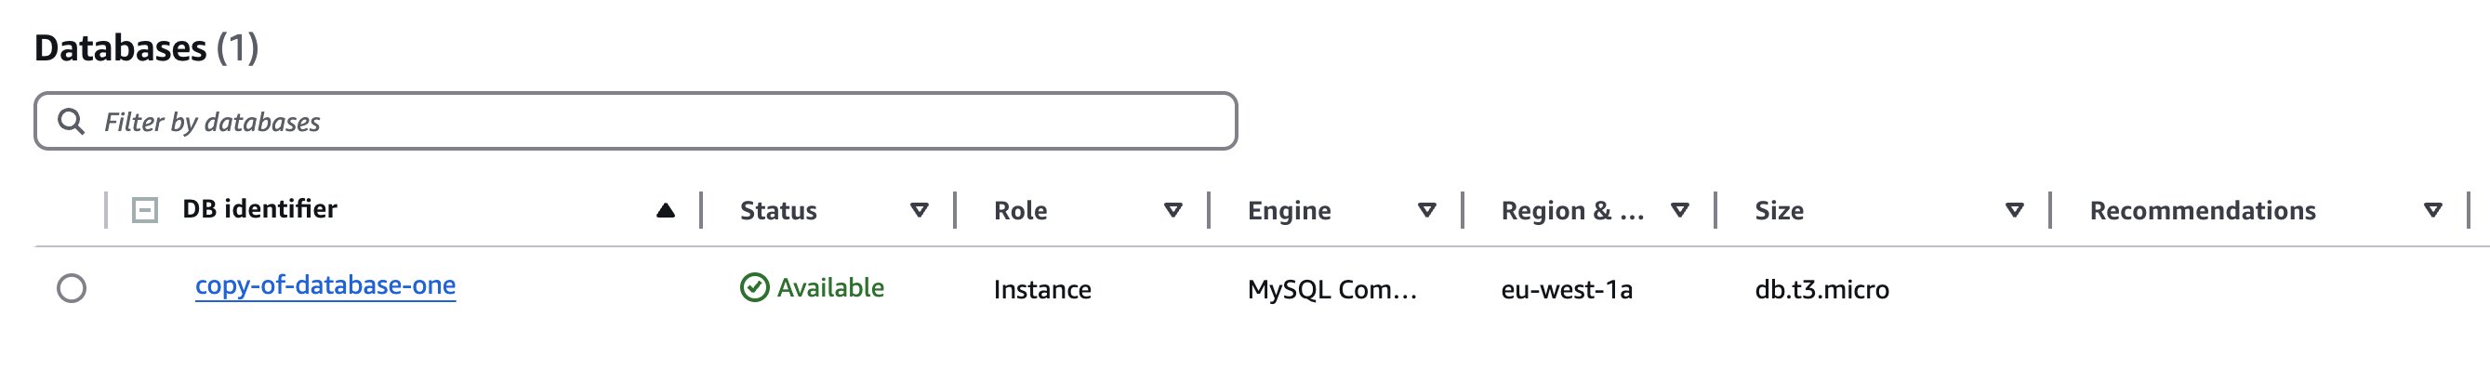Collapse groups with the DB identifier minus icon
Image resolution: width=2490 pixels, height=383 pixels.
pyautogui.click(x=145, y=210)
